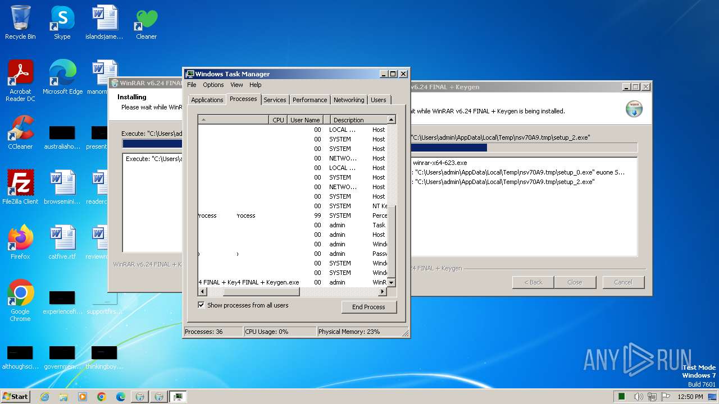The height and width of the screenshot is (404, 719).
Task: Switch to Task Manager taskbar button
Action: (178, 397)
